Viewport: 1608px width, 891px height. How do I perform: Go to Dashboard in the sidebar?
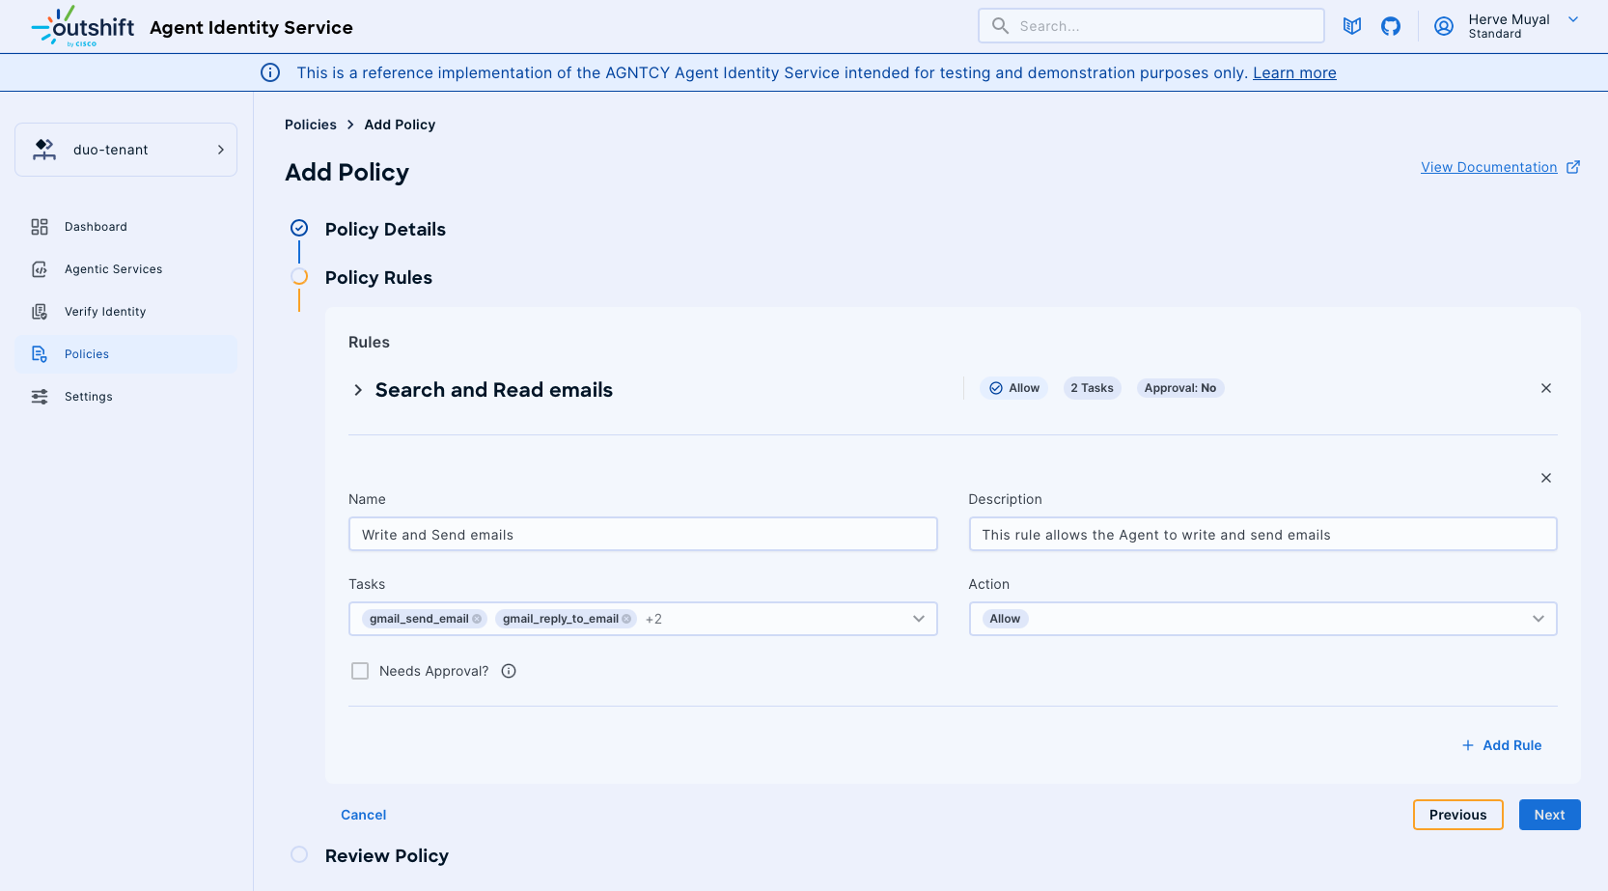click(96, 227)
